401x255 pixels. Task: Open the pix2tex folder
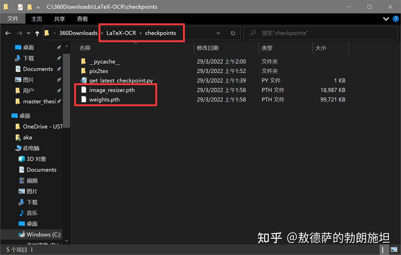click(99, 71)
